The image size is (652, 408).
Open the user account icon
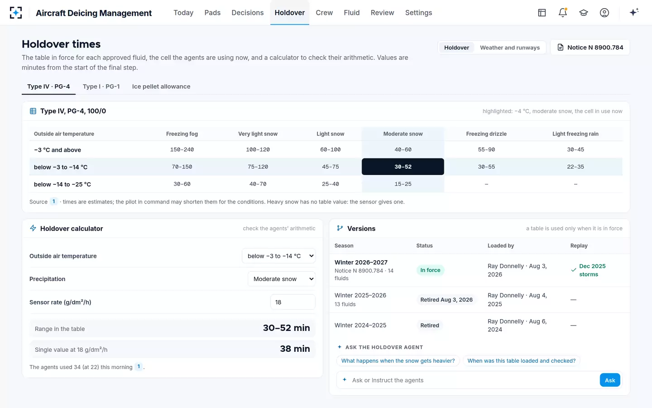click(604, 13)
